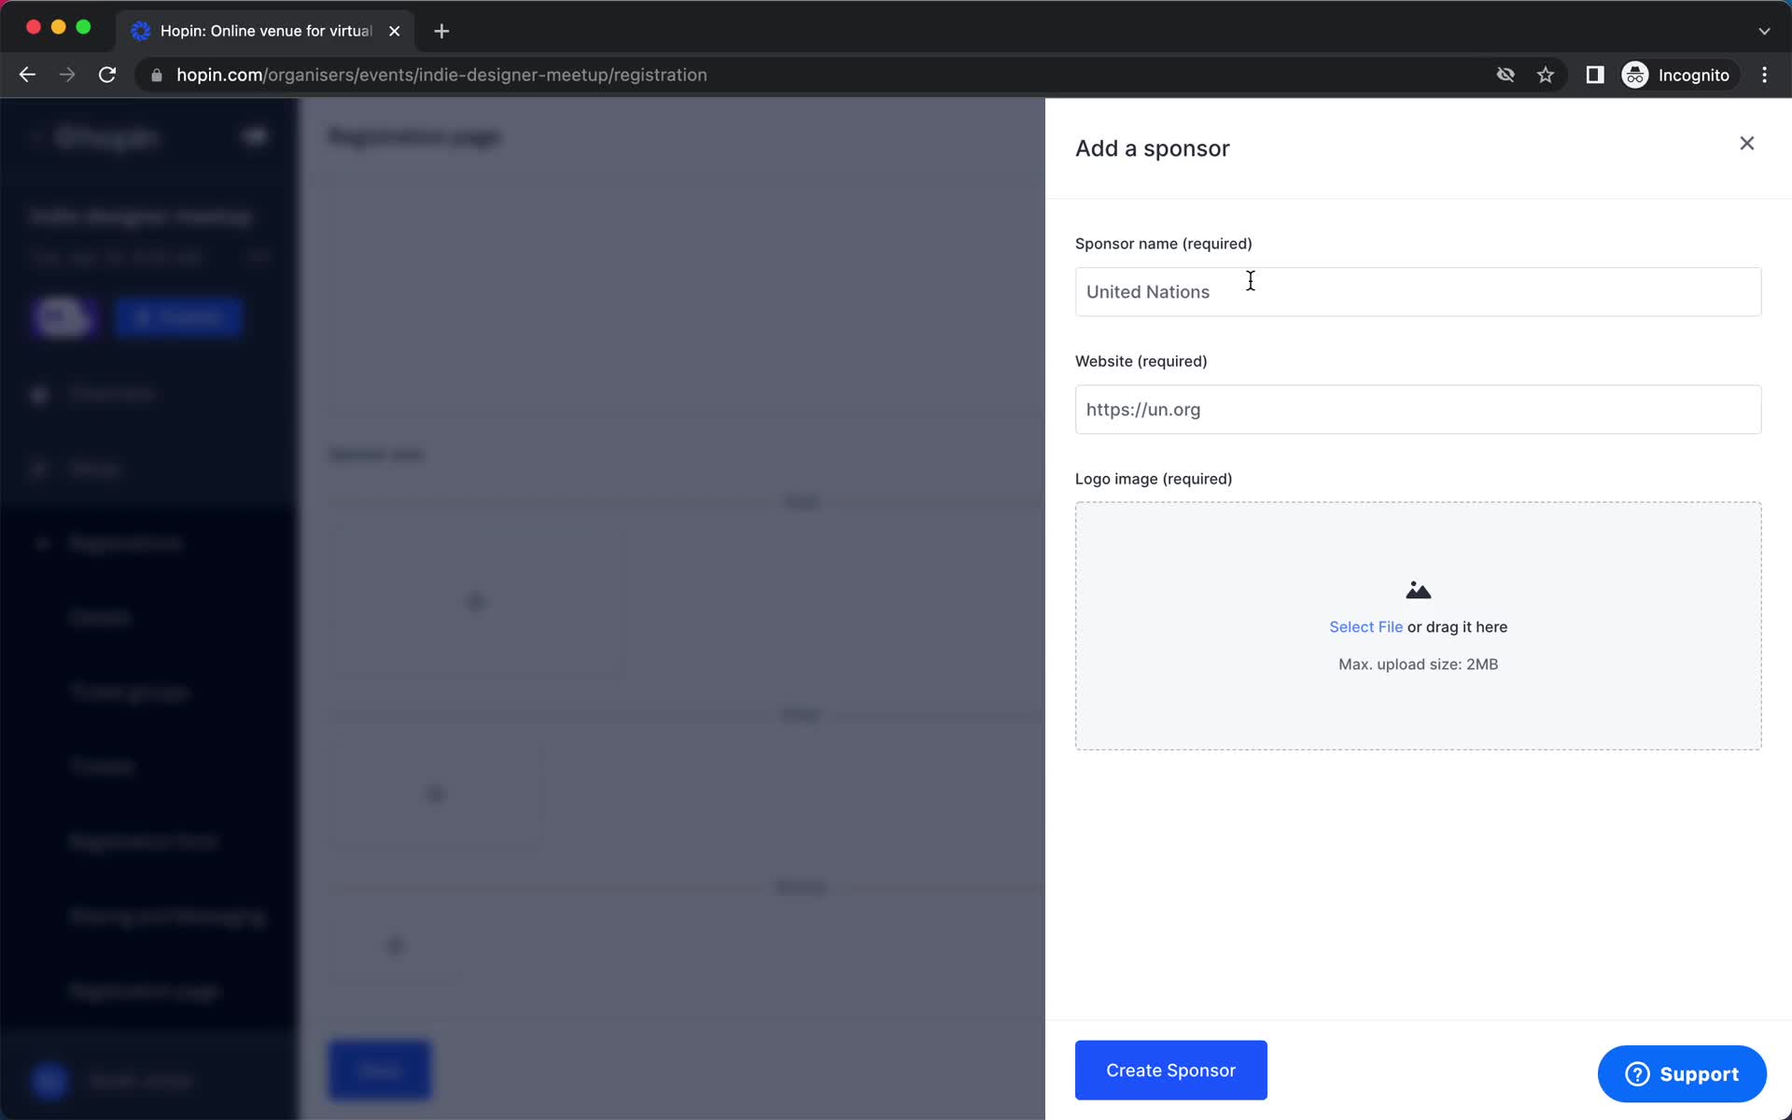The width and height of the screenshot is (1792, 1120).
Task: Click the 'Add a sponsor' heading
Action: click(1152, 148)
